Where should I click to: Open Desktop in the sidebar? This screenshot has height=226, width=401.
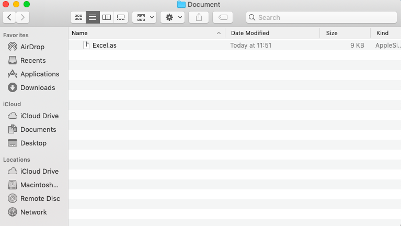33,143
